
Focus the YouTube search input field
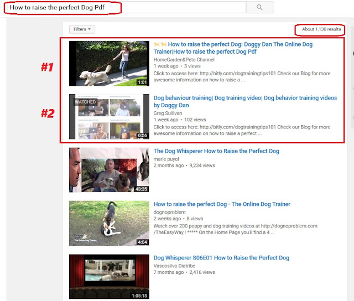click(126, 7)
